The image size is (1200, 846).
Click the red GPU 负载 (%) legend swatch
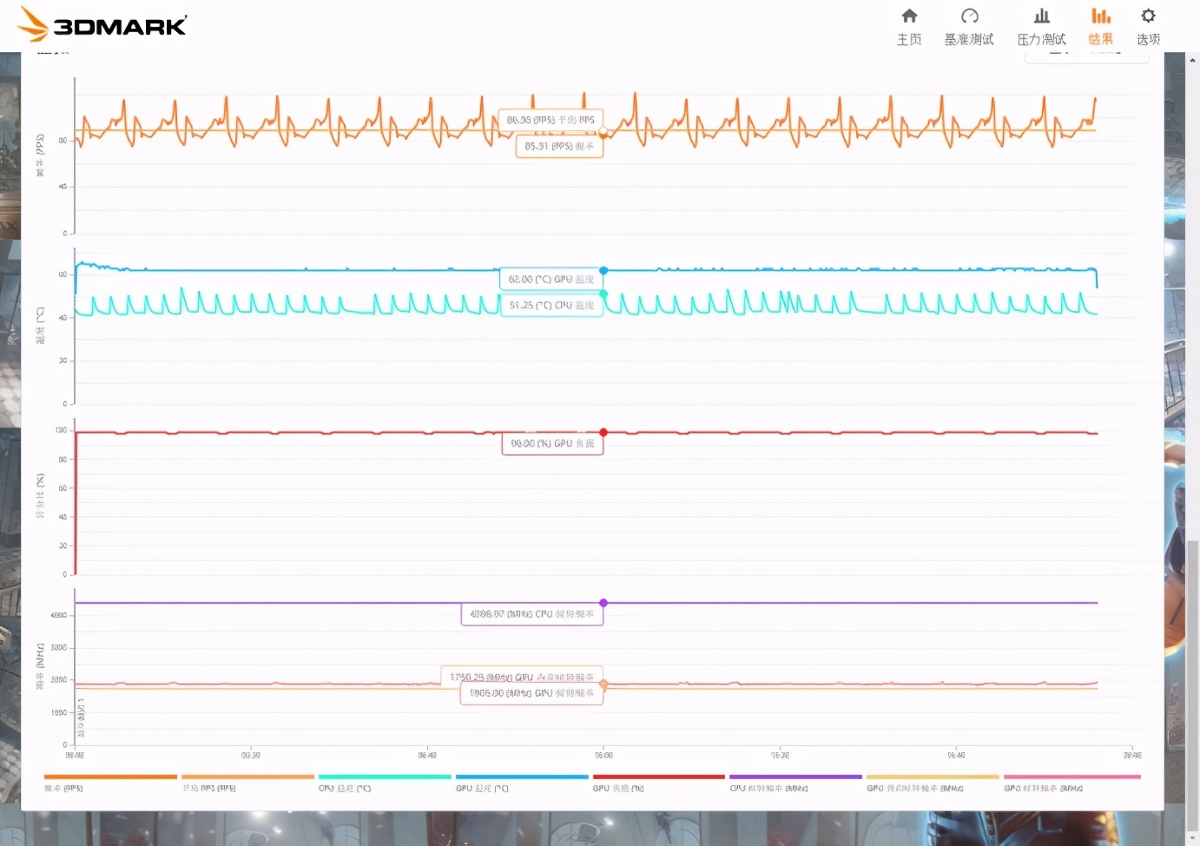[658, 777]
